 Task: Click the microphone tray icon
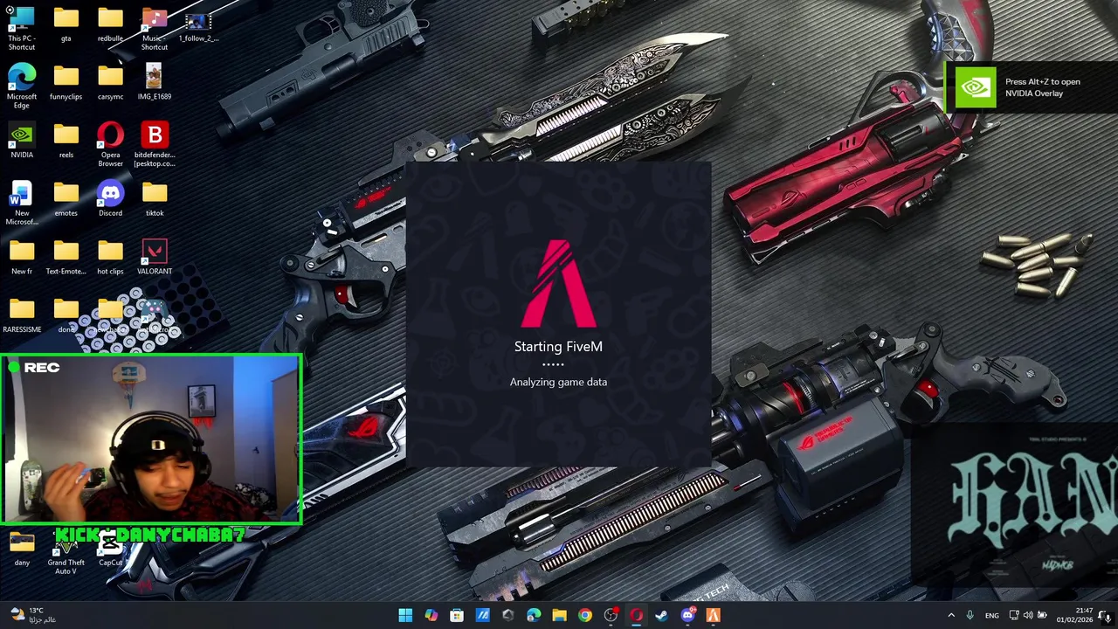[970, 616]
